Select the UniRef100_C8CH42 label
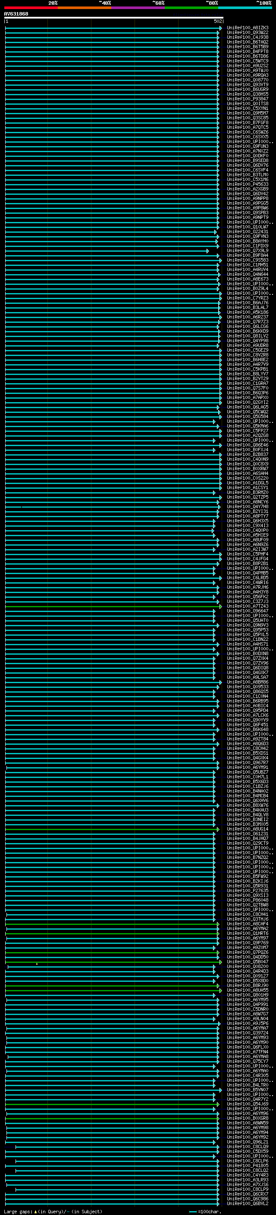The image size is (276, 1215). (x=247, y=749)
